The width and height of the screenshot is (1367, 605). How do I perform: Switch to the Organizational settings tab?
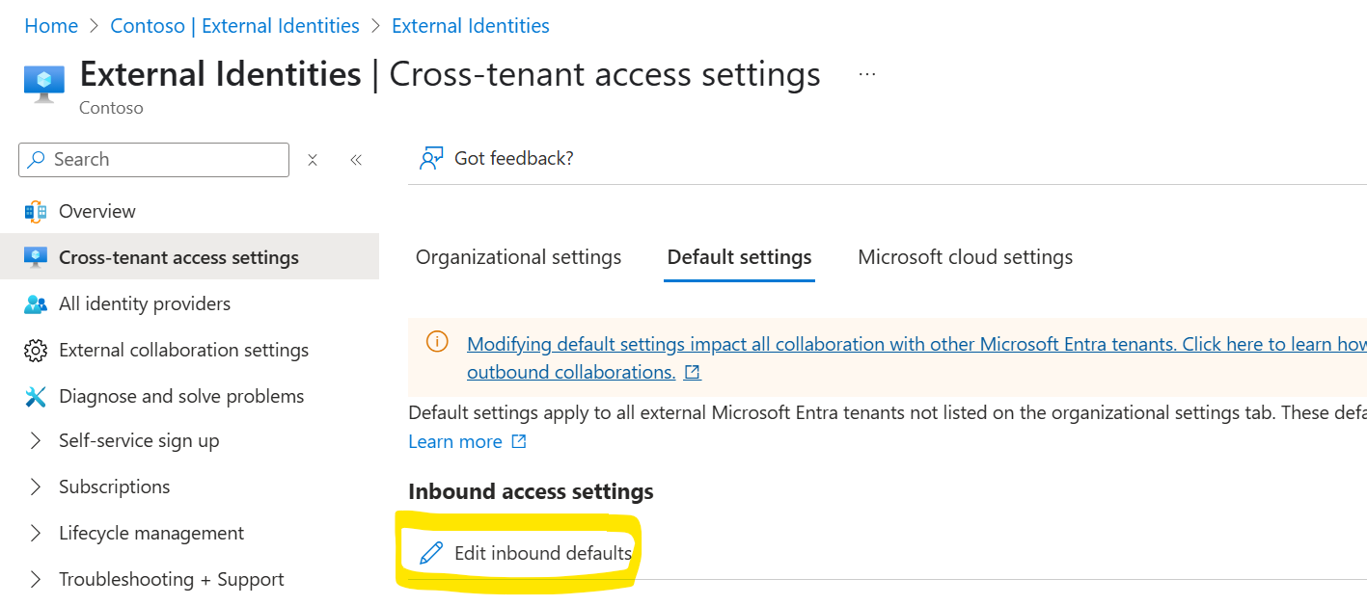coord(518,256)
